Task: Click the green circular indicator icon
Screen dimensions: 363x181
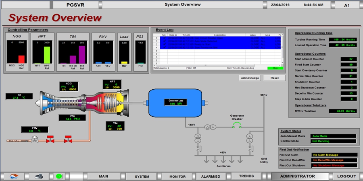Action: [x=59, y=176]
